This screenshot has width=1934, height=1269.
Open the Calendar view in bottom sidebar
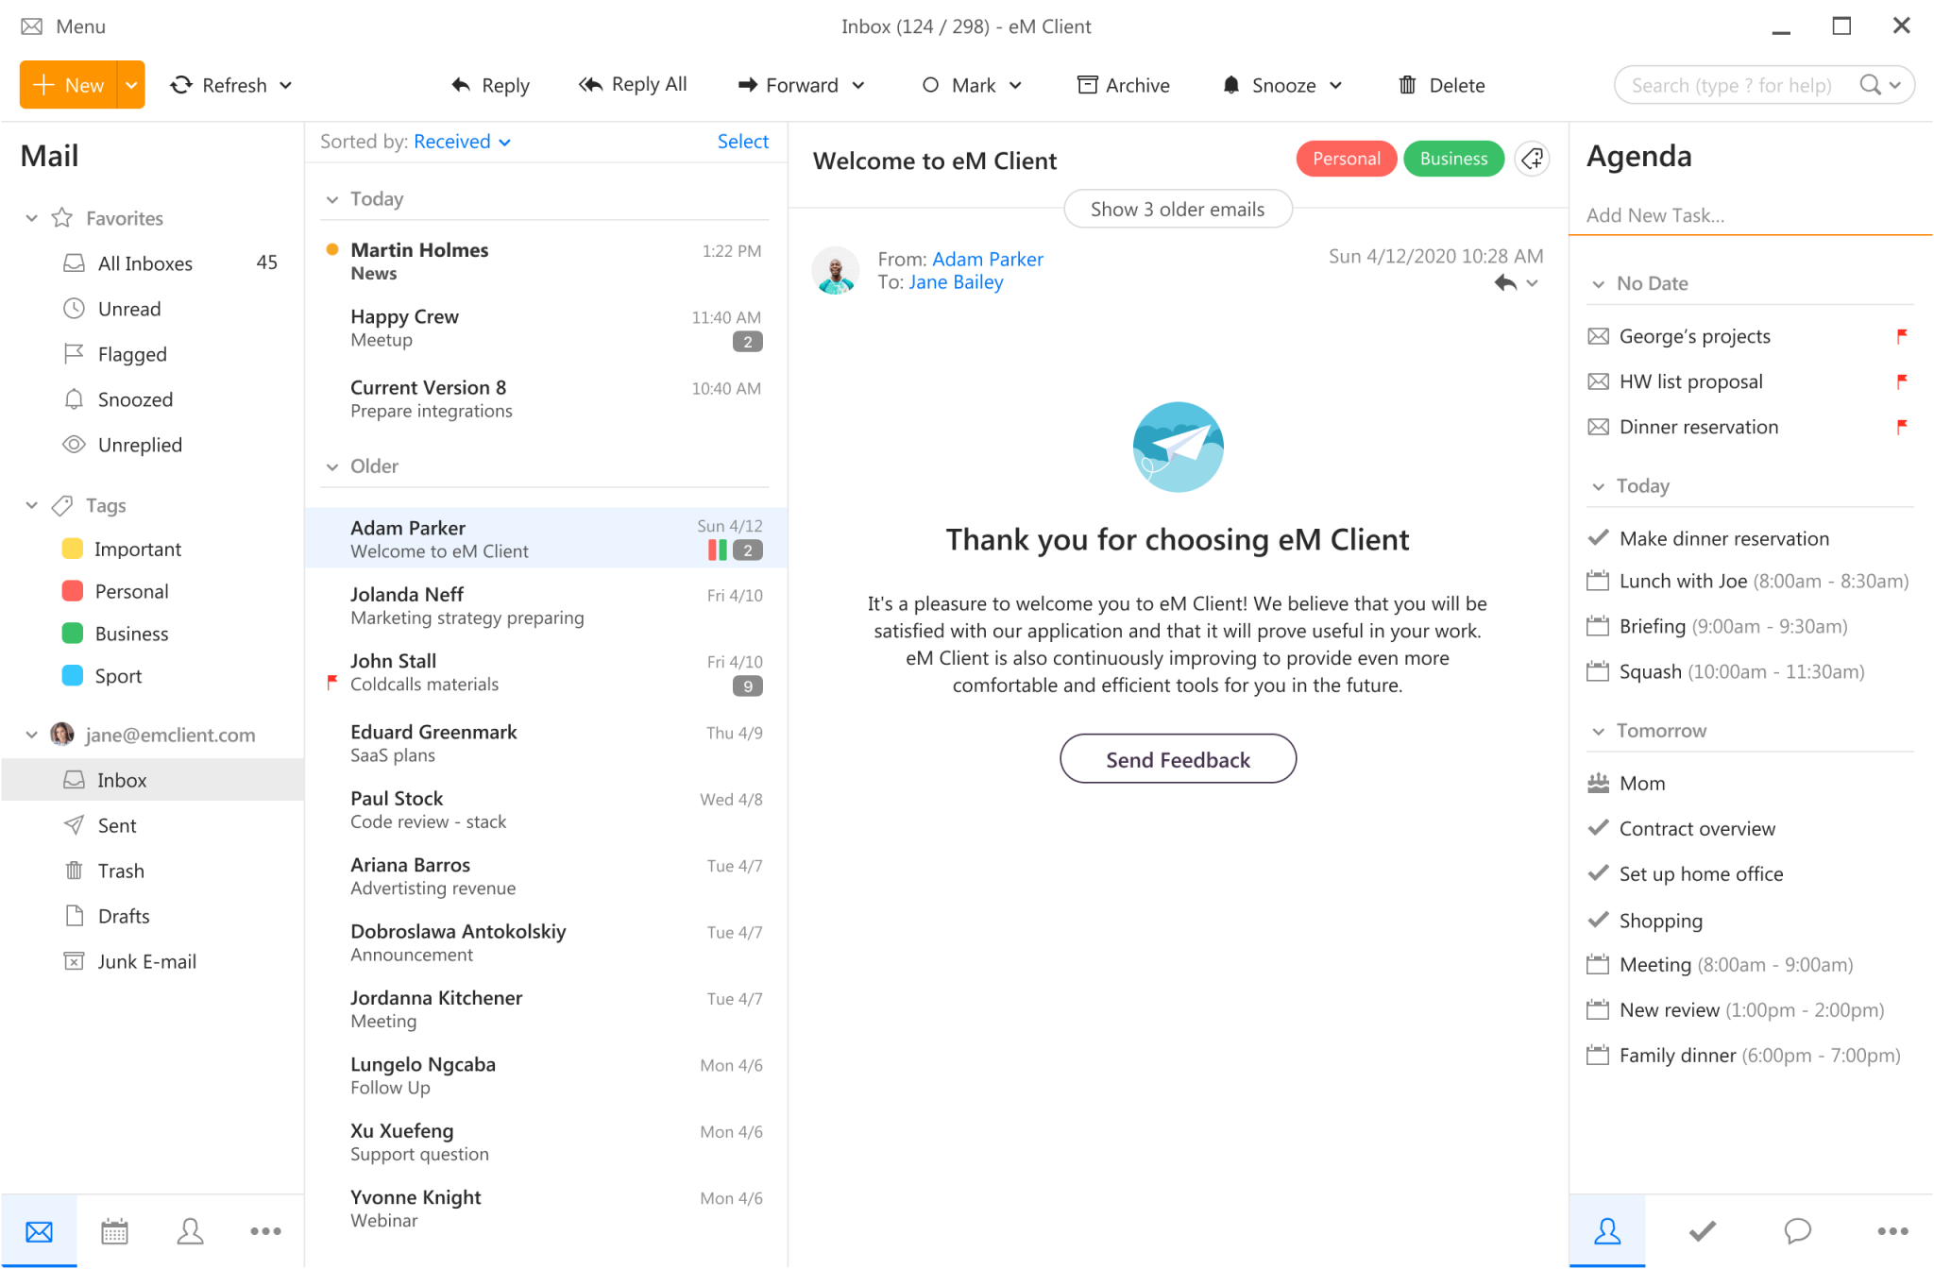[x=114, y=1230]
